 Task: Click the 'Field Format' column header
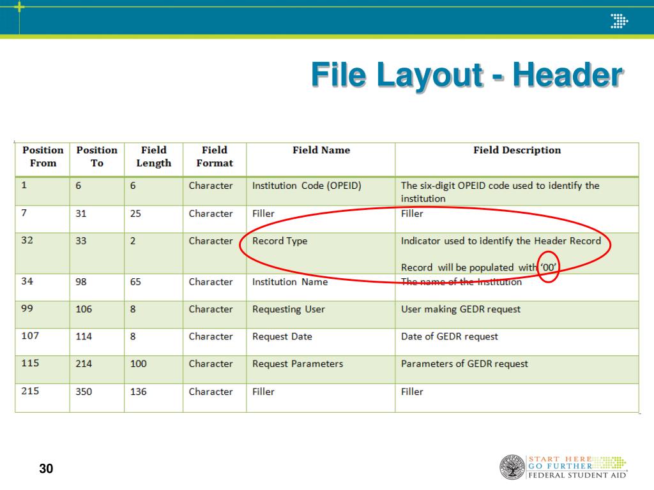point(215,157)
